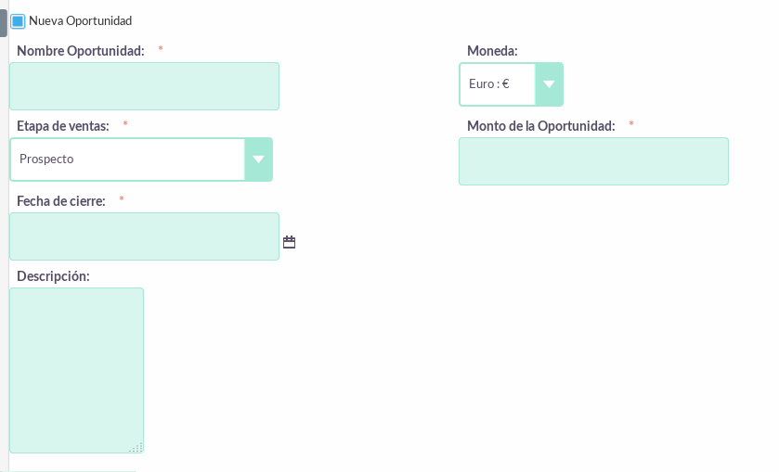
Task: Open the Euro : € currency selector
Action: [512, 84]
